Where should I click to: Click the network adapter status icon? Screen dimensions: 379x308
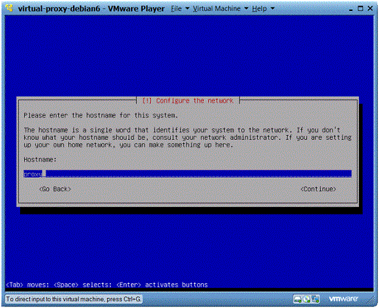click(x=315, y=299)
